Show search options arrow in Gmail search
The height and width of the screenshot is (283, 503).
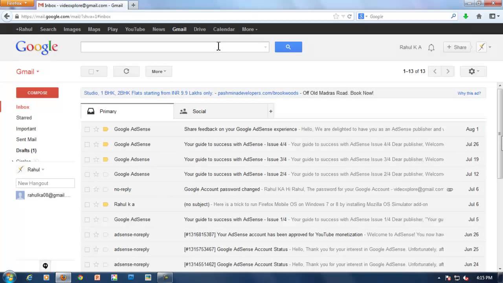tap(265, 47)
